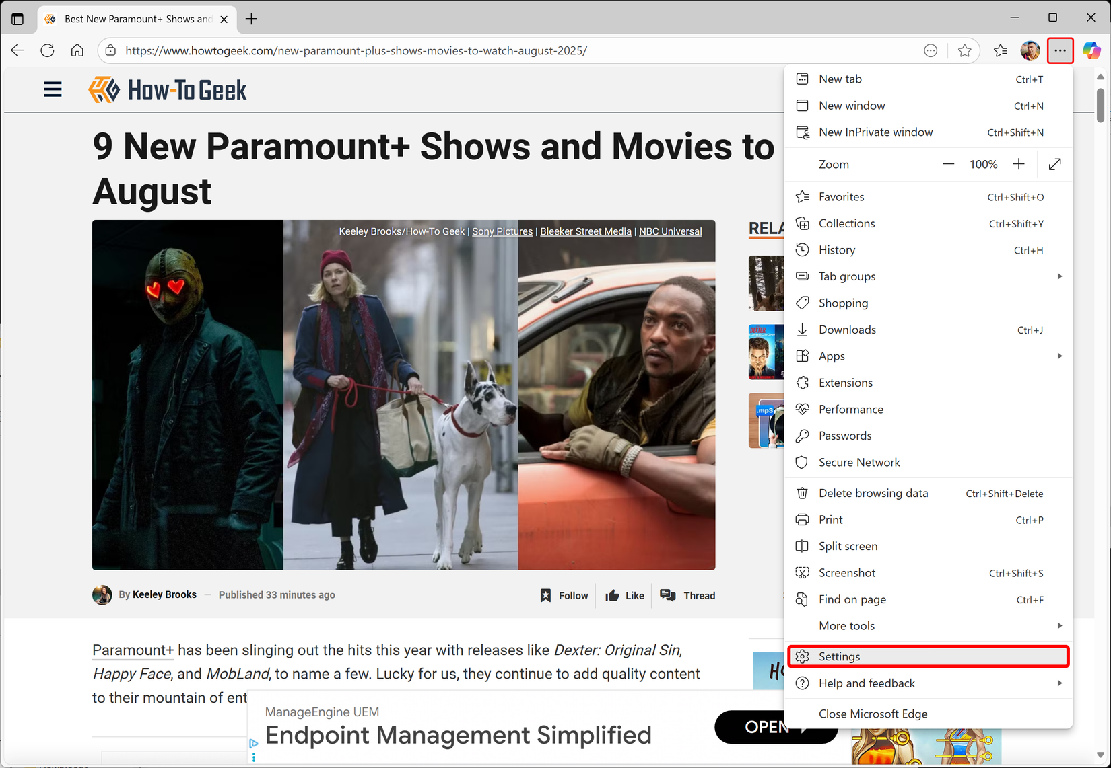
Task: Open tab actions menu in title bar
Action: [x=18, y=18]
